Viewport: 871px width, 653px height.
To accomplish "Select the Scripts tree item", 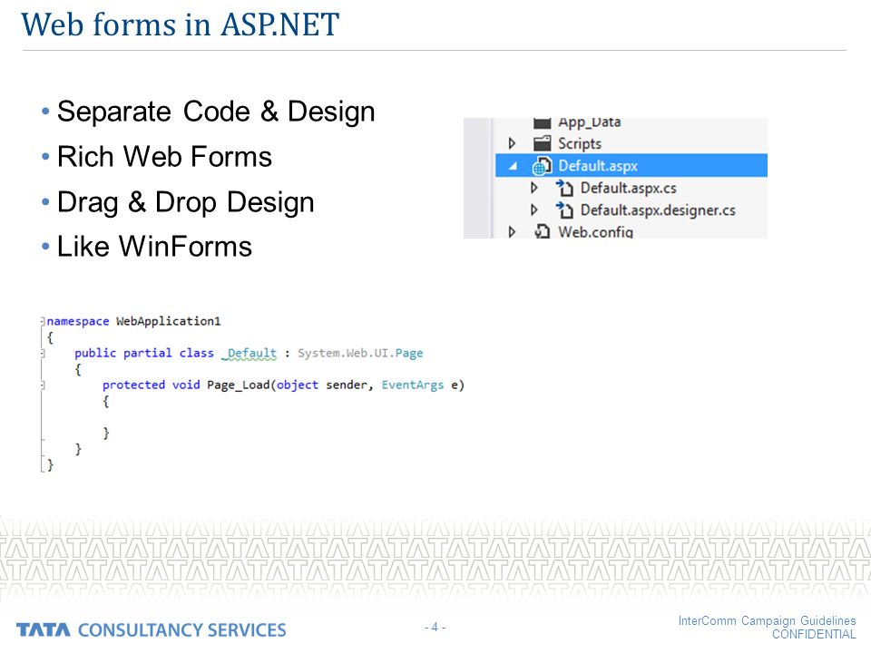I will (580, 143).
